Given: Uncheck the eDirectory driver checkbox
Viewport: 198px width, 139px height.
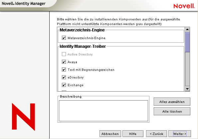Looking at the screenshot, I should 64,77.
